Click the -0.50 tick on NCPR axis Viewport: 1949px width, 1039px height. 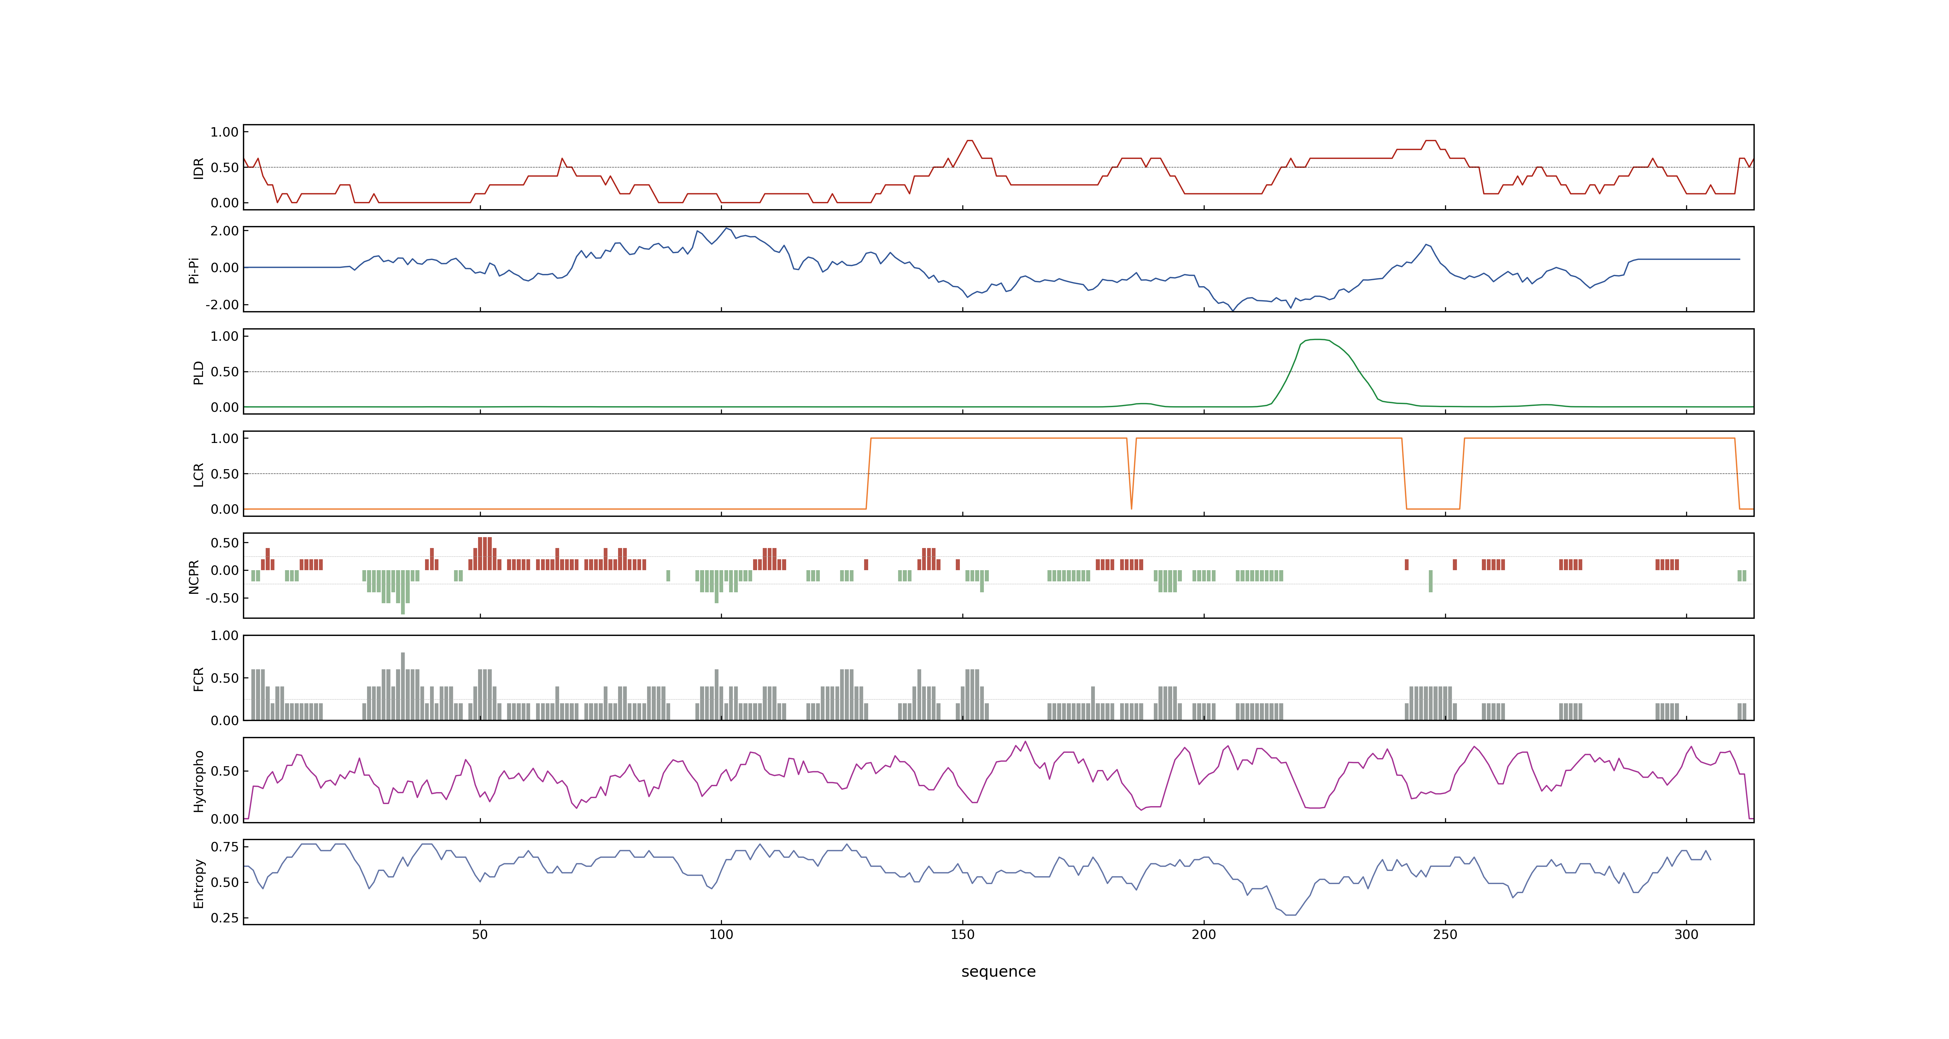pos(222,598)
